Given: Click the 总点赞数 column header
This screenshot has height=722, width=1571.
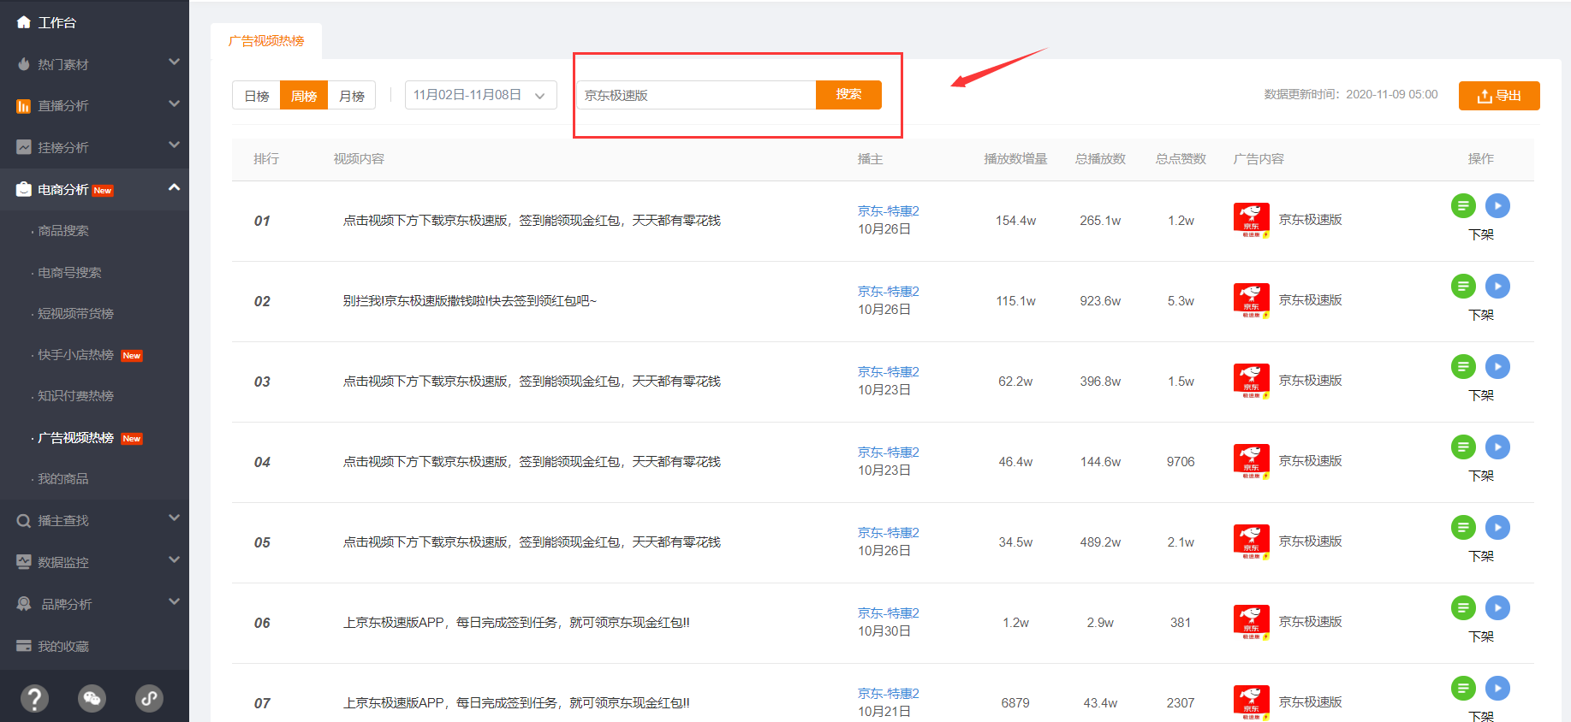Looking at the screenshot, I should pyautogui.click(x=1181, y=159).
